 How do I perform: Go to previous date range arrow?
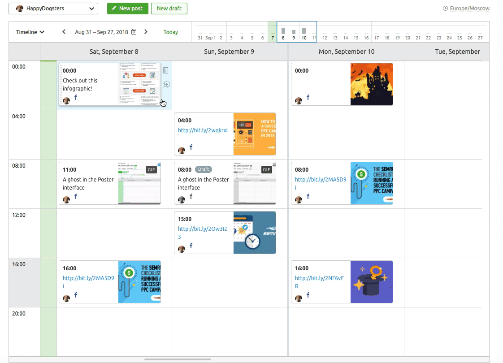pos(64,32)
